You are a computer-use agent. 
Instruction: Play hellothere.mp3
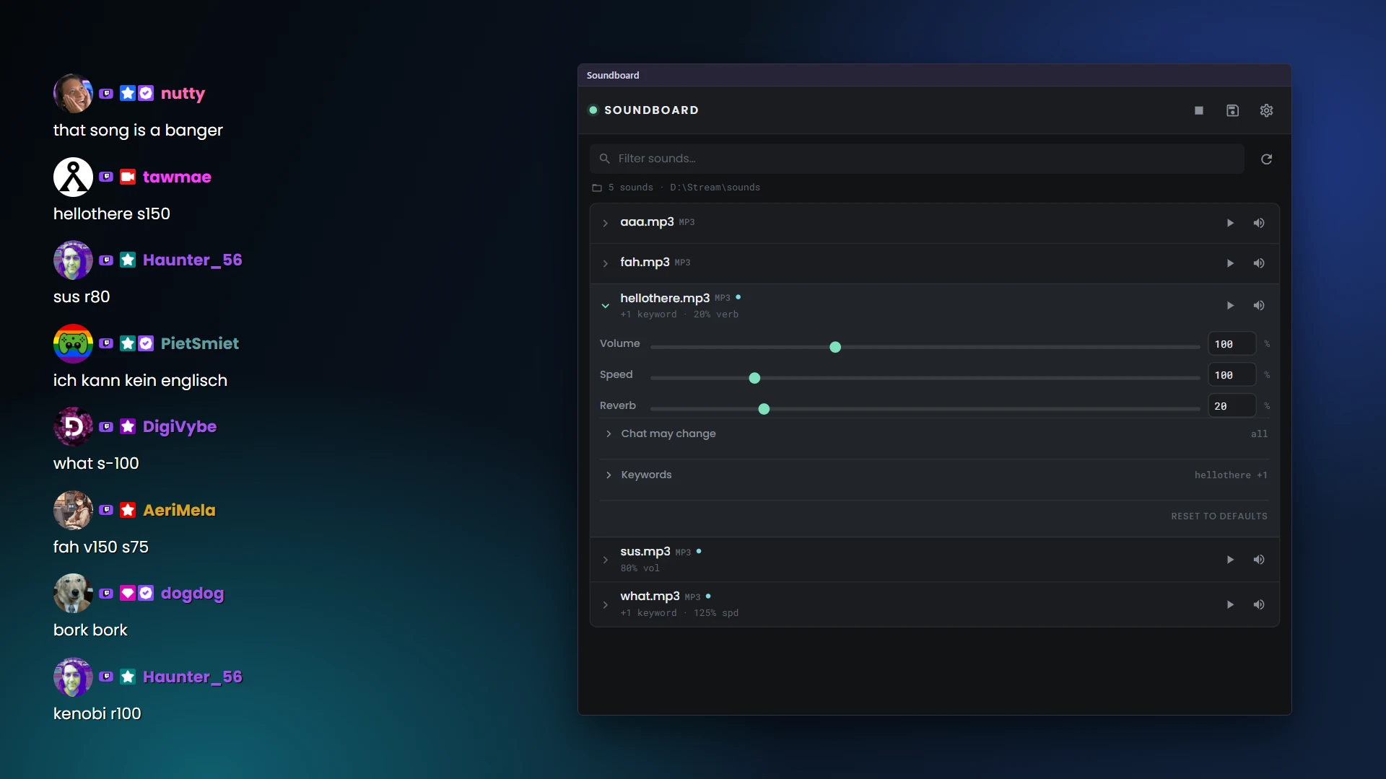click(1230, 305)
